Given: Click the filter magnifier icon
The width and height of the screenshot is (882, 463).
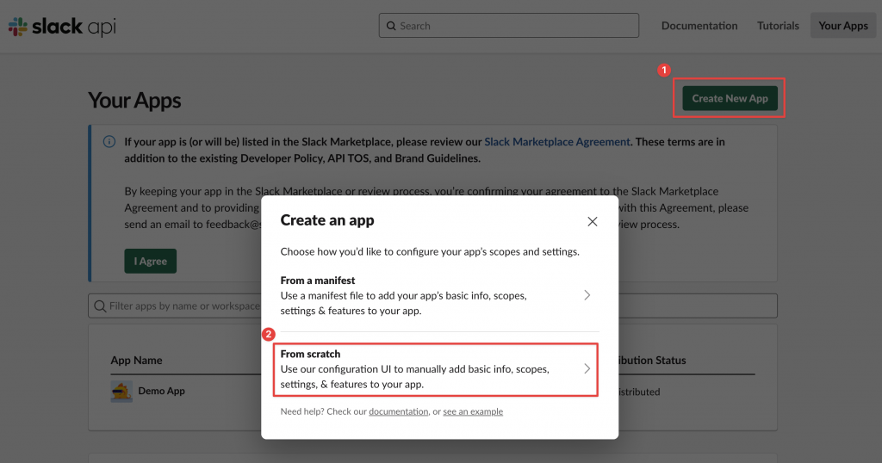Looking at the screenshot, I should click(x=100, y=306).
